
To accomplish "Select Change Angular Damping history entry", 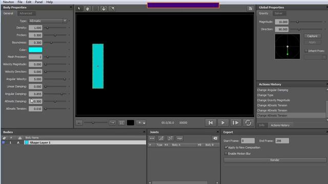I will [x=273, y=90].
